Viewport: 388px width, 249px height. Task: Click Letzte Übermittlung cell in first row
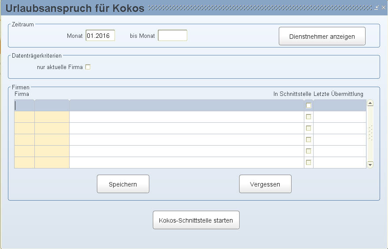(340, 106)
